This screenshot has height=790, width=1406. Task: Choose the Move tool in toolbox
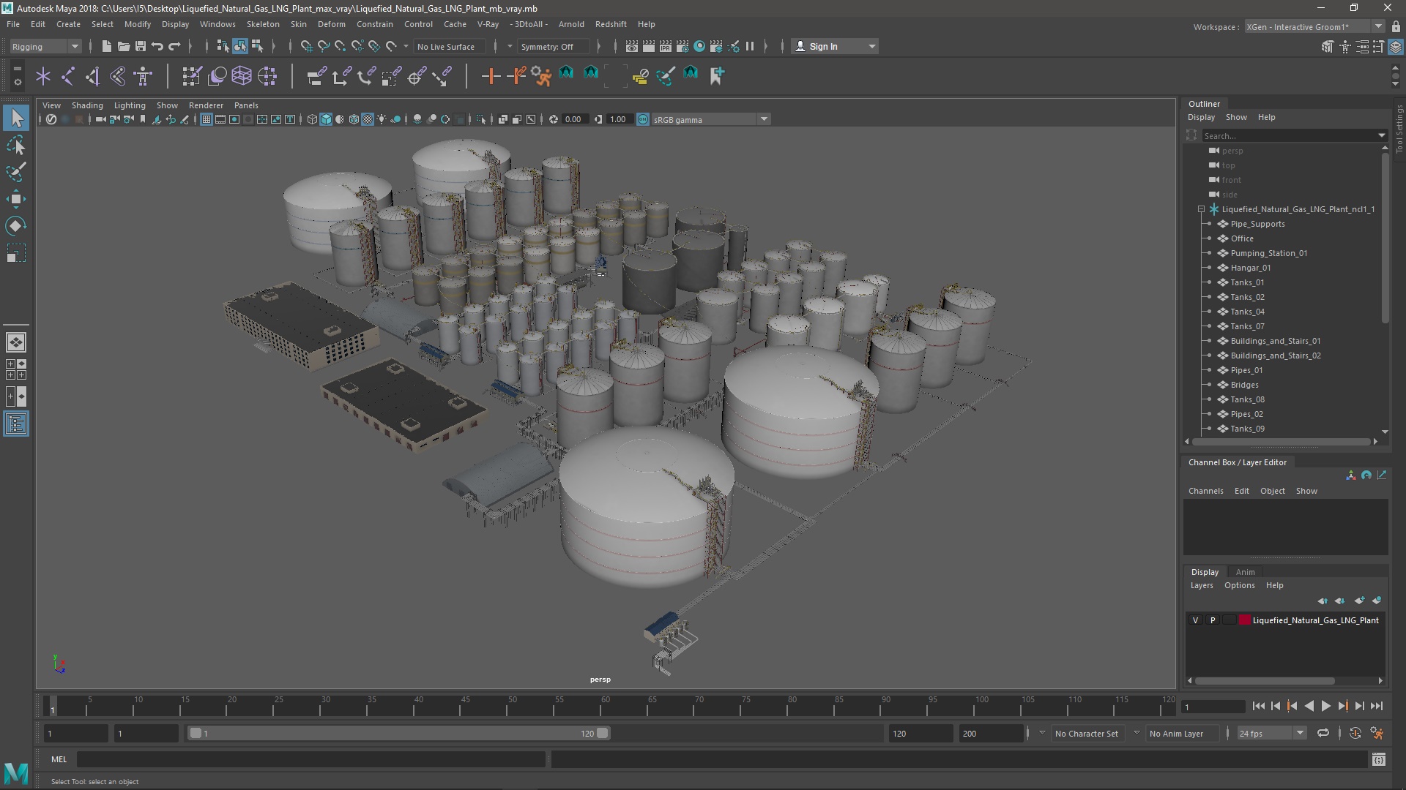(x=16, y=199)
